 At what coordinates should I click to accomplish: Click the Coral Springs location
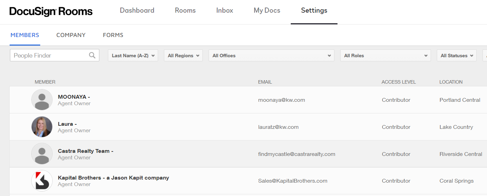pyautogui.click(x=456, y=181)
